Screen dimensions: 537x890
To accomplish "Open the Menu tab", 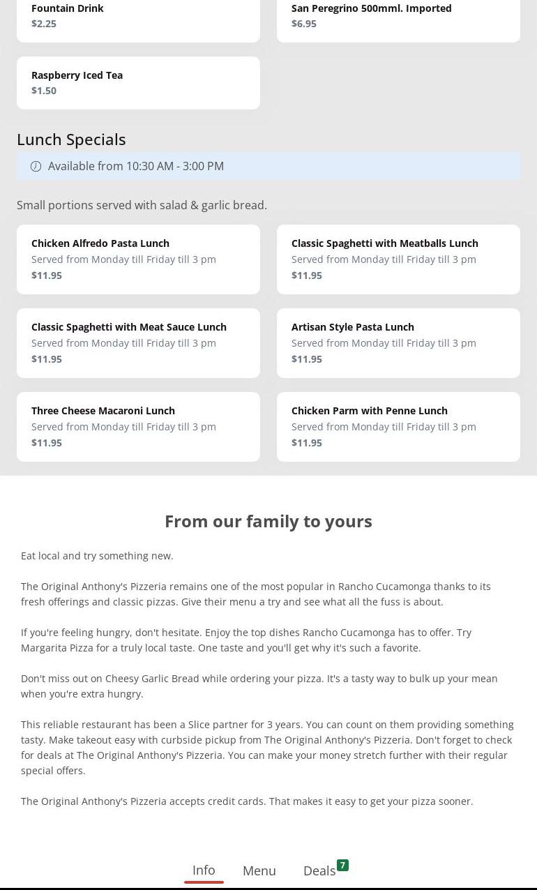I will [x=259, y=870].
